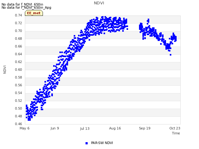Click the 0.54 y-axis value
The image size is (199, 149).
pos(19,93)
